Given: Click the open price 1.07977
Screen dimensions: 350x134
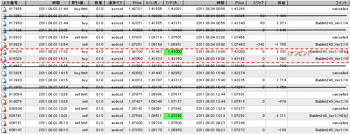Looking at the screenshot, I should click(135, 94).
